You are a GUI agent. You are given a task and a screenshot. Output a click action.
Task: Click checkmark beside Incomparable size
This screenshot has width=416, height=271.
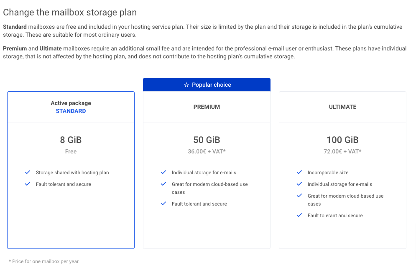(x=299, y=172)
